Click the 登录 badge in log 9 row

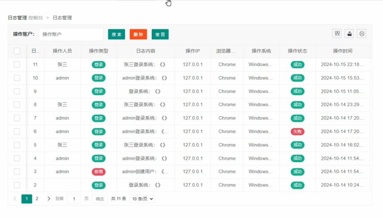[98, 91]
